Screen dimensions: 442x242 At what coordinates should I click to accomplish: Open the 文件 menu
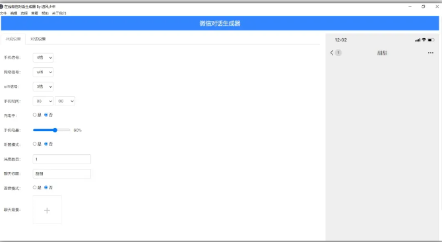point(3,13)
